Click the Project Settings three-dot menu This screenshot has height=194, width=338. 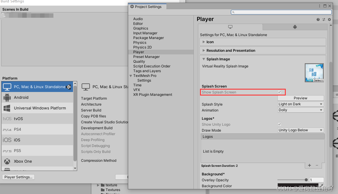[320, 6]
